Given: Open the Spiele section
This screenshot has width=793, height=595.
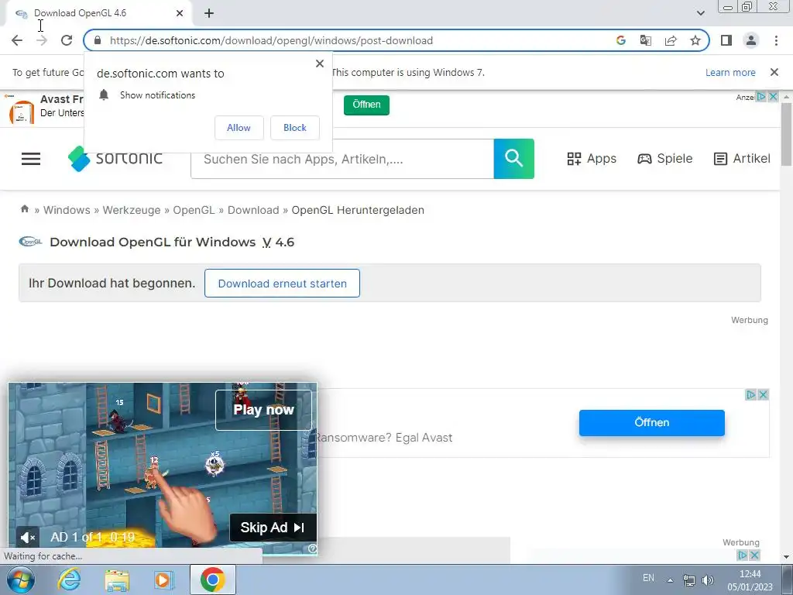Looking at the screenshot, I should coord(664,159).
